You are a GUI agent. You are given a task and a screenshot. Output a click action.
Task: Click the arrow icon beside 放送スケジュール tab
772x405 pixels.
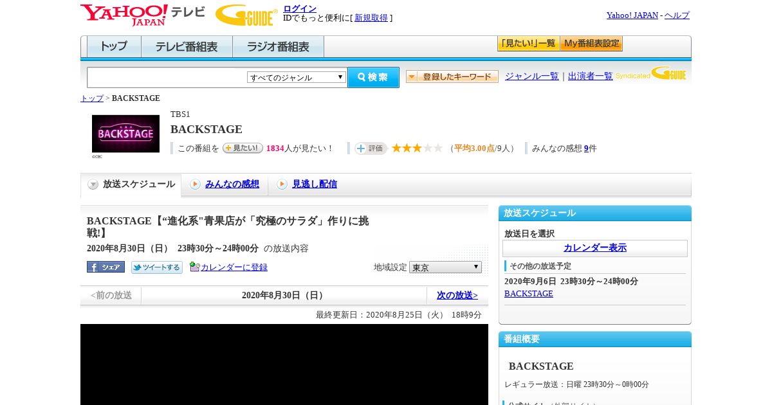tap(93, 184)
